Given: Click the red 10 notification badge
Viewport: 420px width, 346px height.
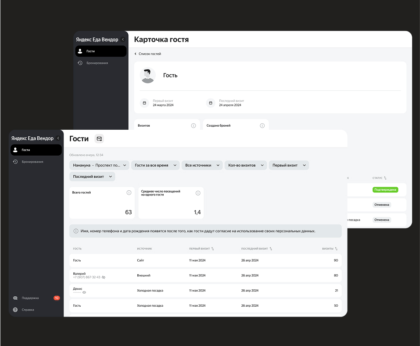Looking at the screenshot, I should tap(57, 298).
